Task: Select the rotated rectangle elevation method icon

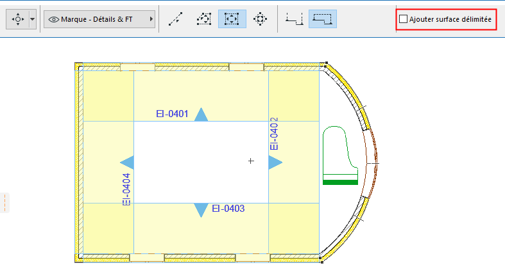Action: point(261,19)
